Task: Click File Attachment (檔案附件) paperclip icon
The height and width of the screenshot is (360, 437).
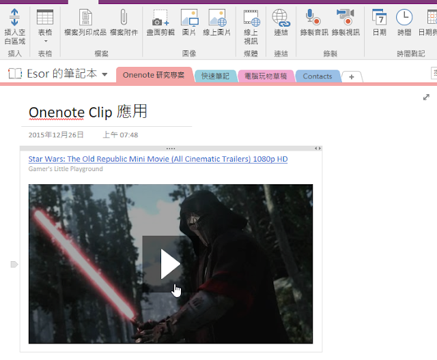Action: pos(124,17)
